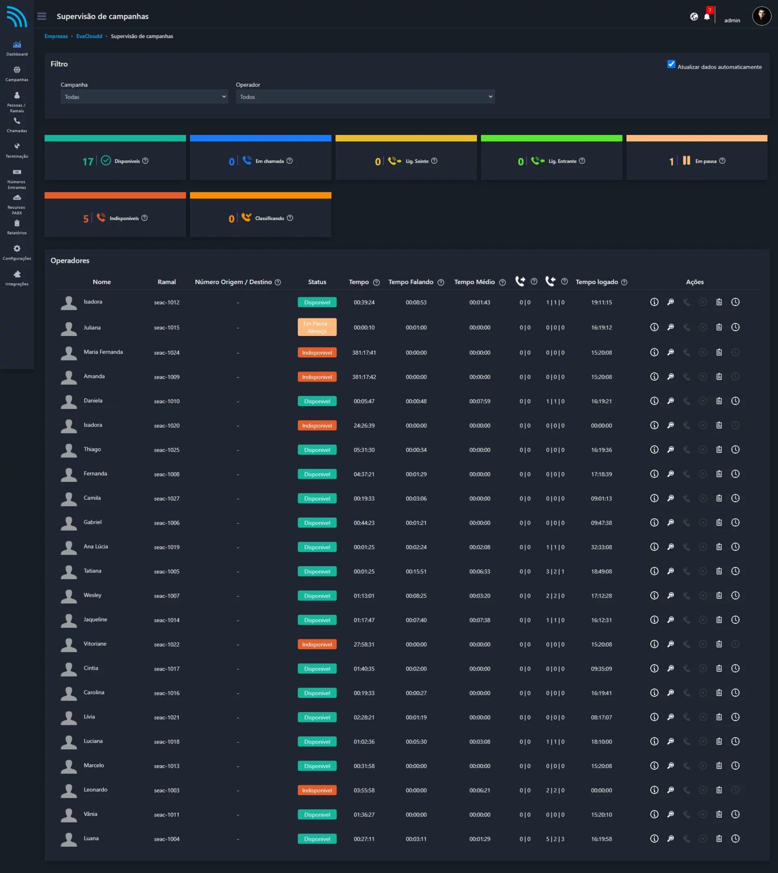This screenshot has width=778, height=873.
Task: Open the Operador dropdown
Action: [x=365, y=97]
